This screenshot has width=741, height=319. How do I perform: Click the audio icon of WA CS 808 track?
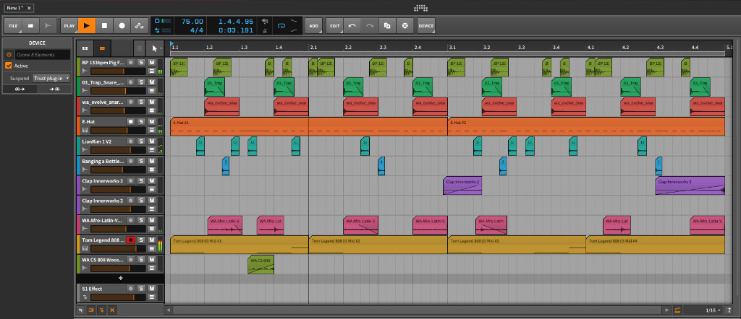[85, 268]
